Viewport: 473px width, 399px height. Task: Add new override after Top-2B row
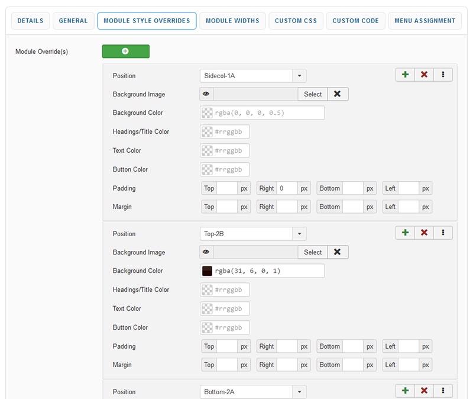click(405, 233)
